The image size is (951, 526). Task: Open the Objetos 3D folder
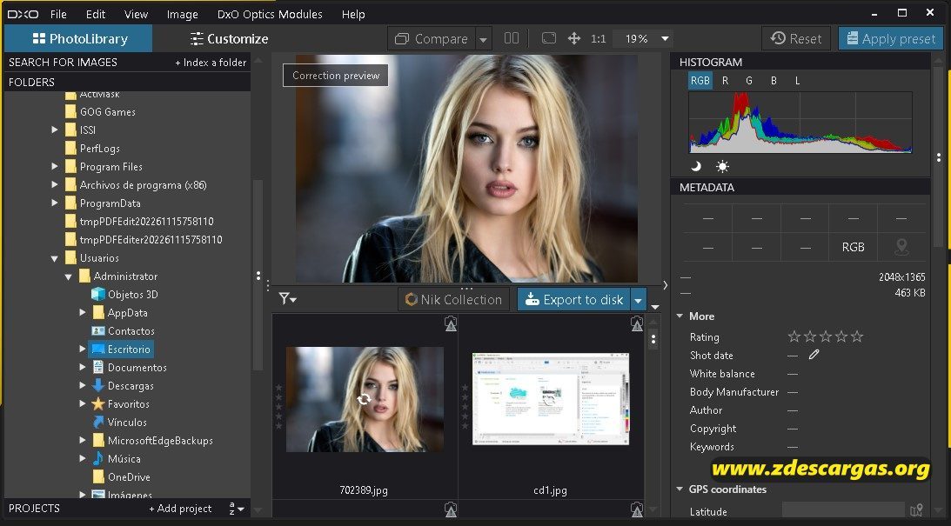pos(124,295)
